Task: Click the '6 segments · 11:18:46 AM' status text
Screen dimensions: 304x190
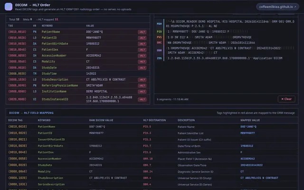Action: [x=172, y=99]
